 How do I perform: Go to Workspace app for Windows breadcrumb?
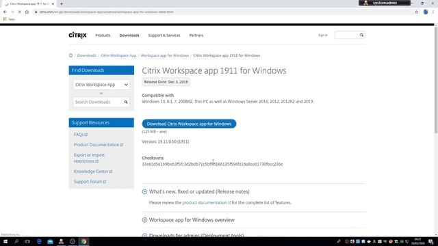tap(165, 55)
